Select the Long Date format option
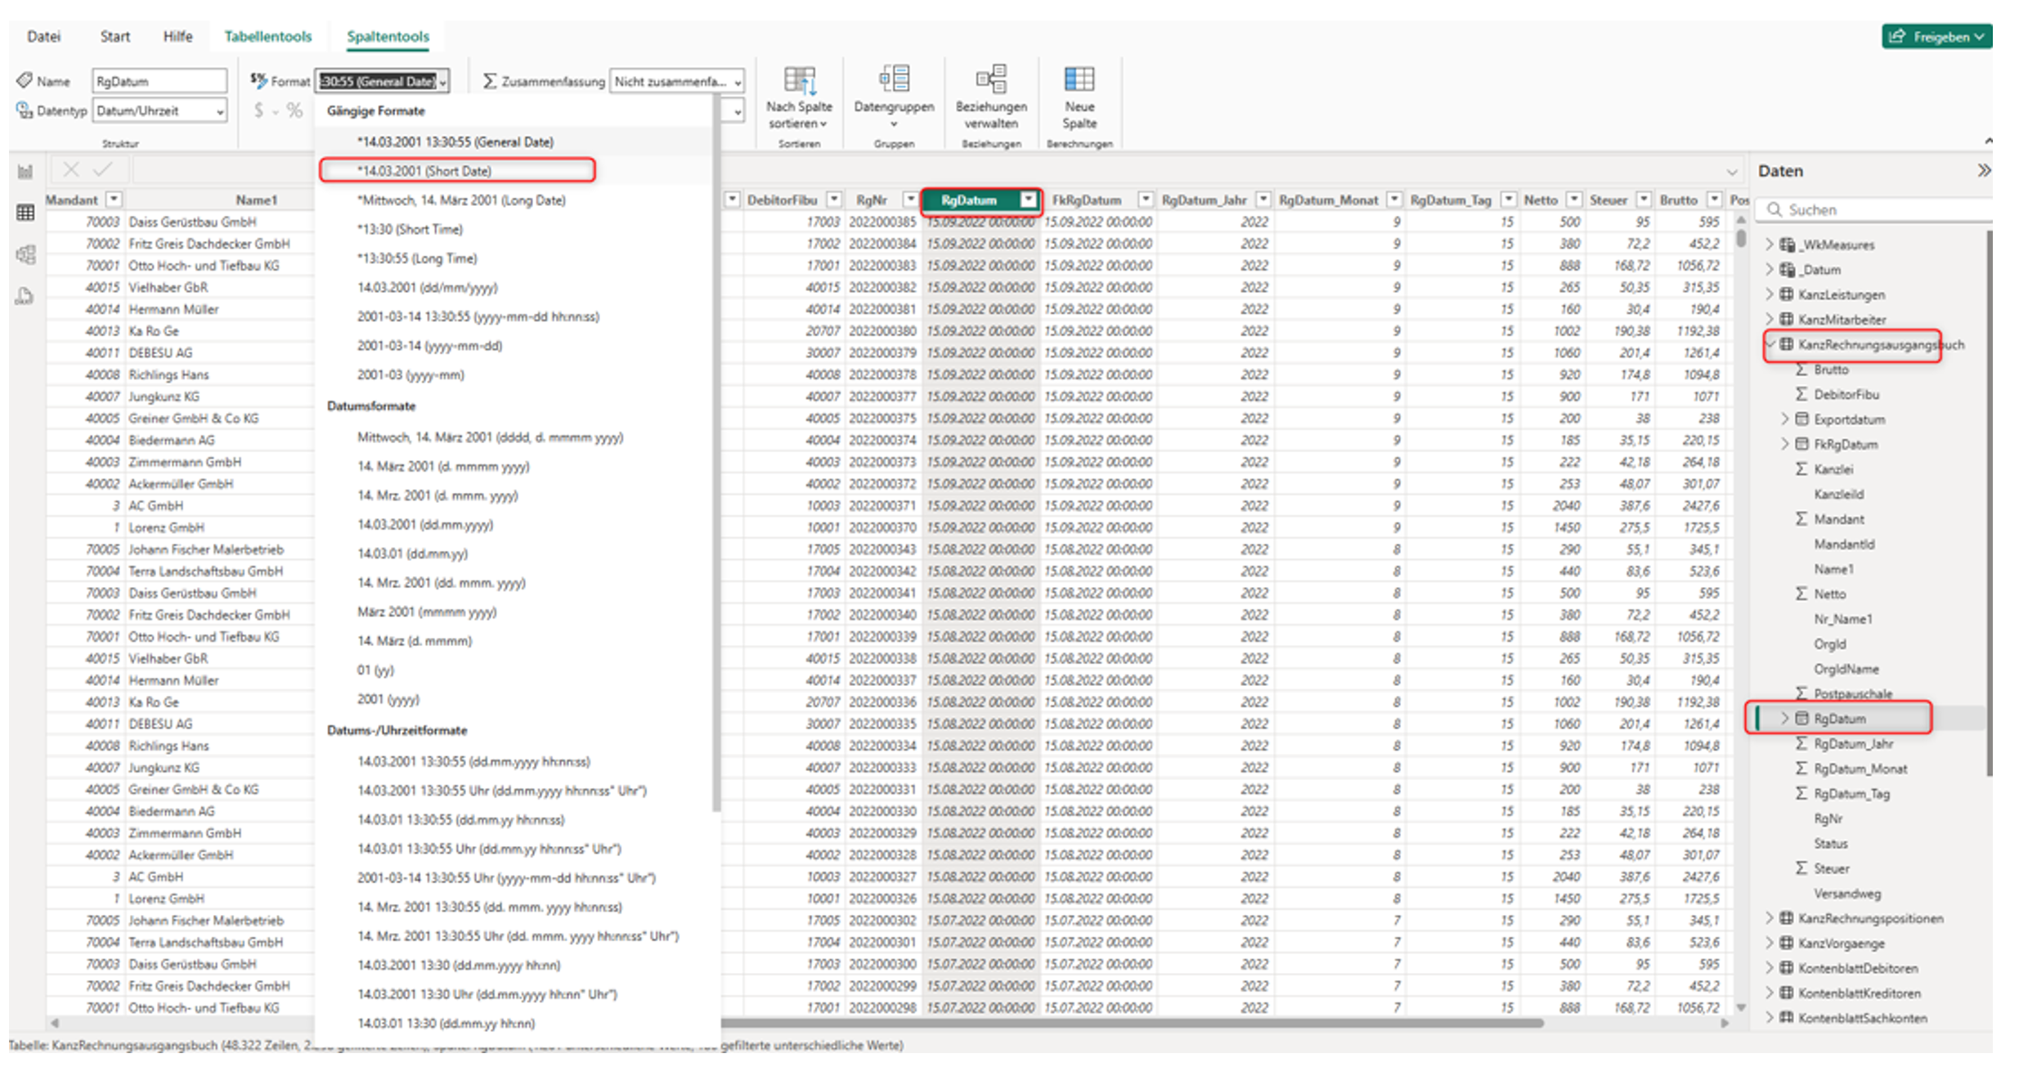 (x=461, y=200)
